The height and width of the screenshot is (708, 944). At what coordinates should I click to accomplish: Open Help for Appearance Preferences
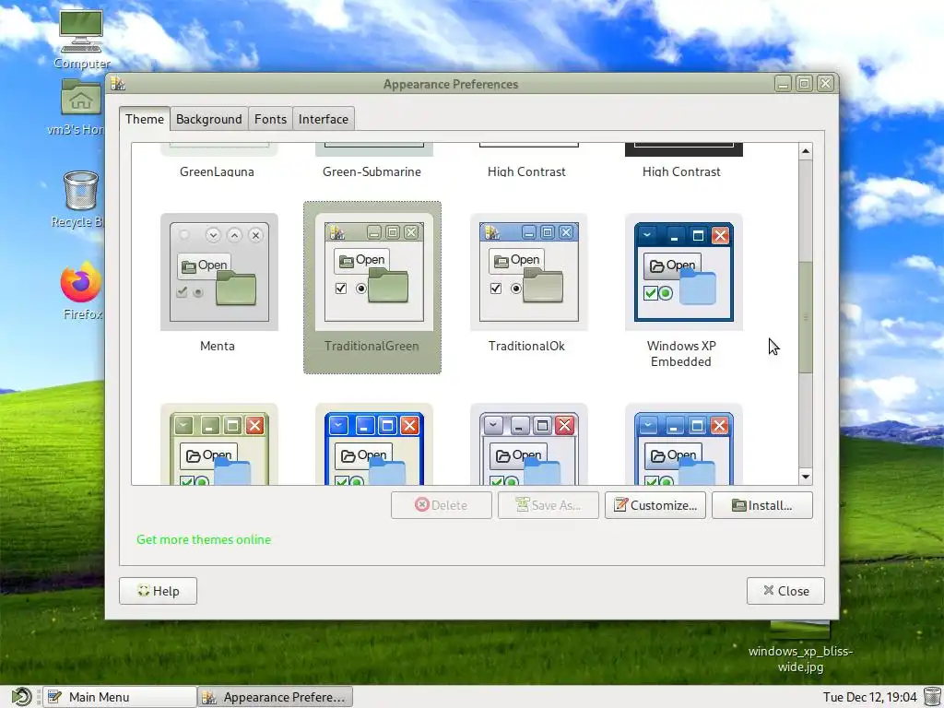[x=158, y=591]
